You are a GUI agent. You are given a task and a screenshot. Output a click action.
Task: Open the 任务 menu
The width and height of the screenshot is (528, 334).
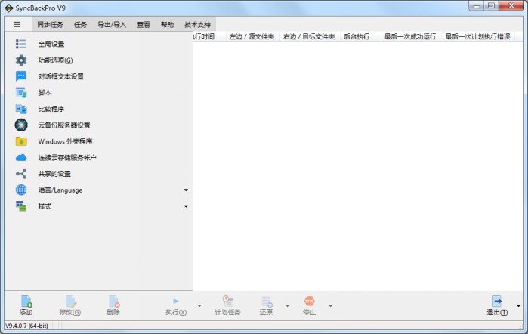[x=80, y=25]
